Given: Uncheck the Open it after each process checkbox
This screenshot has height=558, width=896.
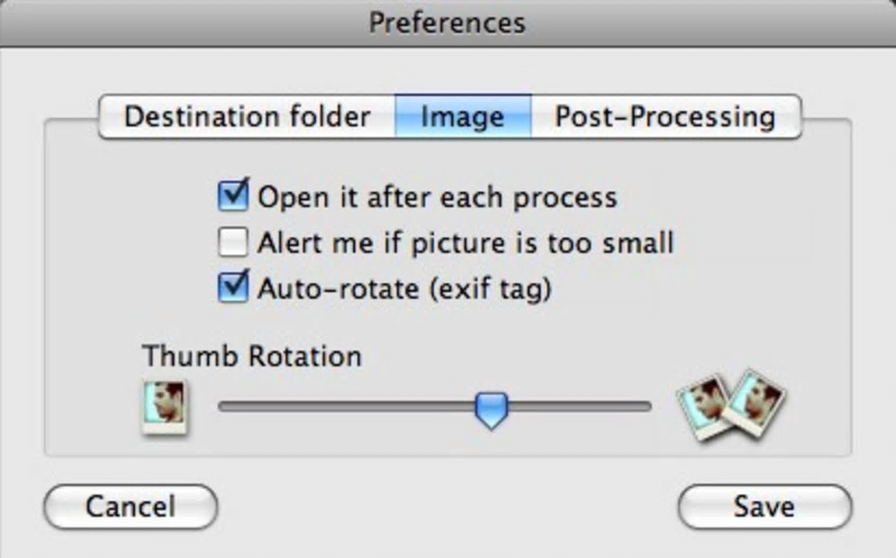Looking at the screenshot, I should click(x=233, y=196).
